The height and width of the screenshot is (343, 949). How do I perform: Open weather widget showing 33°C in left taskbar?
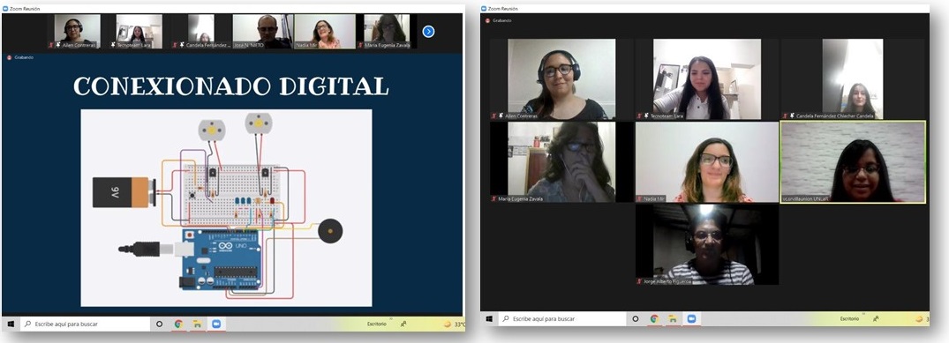tap(455, 324)
